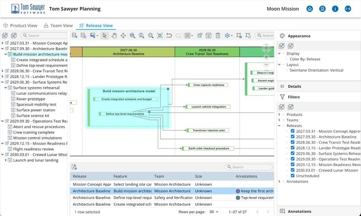Go to the next table page
The height and width of the screenshot is (216, 361).
tap(268, 212)
